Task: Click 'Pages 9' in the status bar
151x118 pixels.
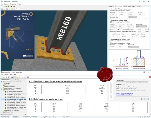Action: 55,117
